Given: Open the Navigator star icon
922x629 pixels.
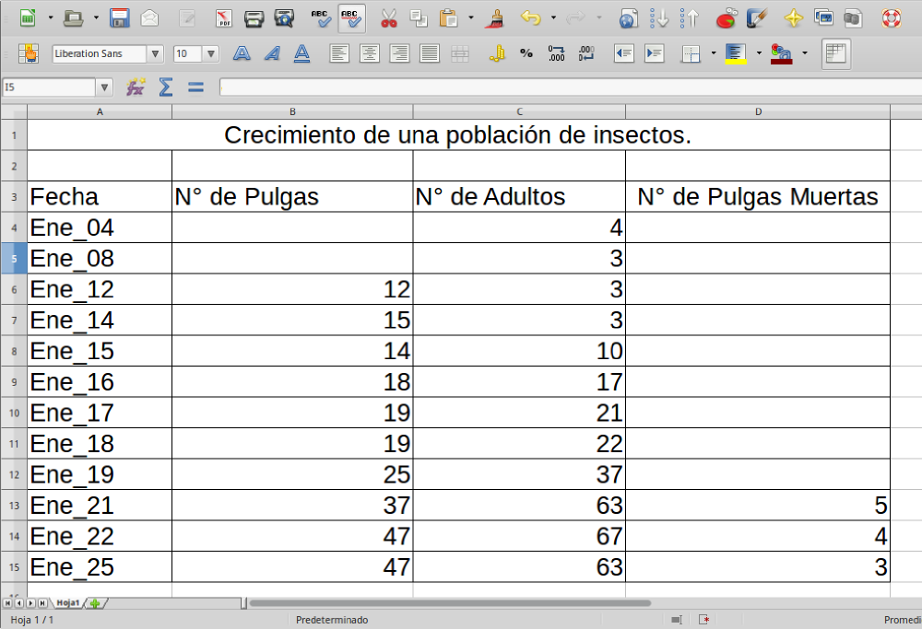Looking at the screenshot, I should [794, 18].
